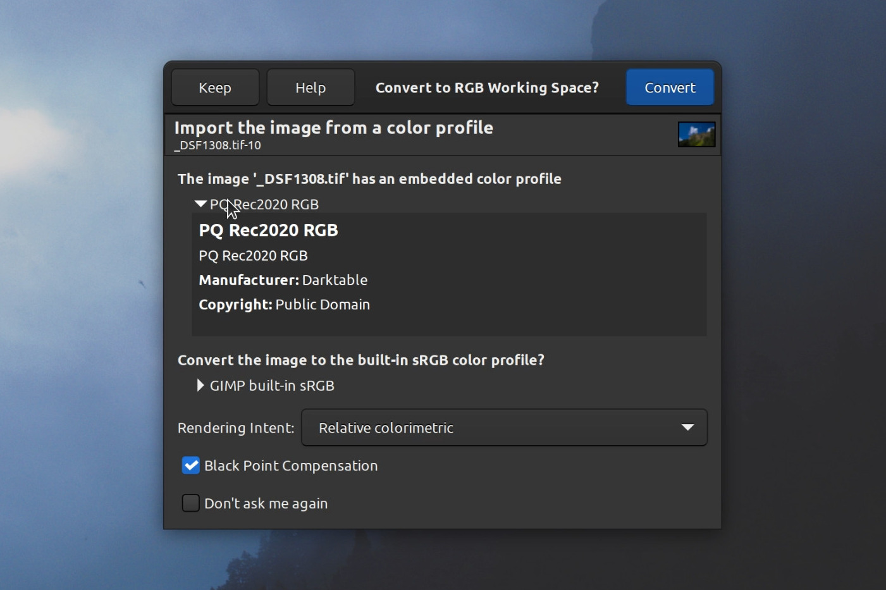886x590 pixels.
Task: Click the Rendering Intent dropdown arrow
Action: coord(687,427)
